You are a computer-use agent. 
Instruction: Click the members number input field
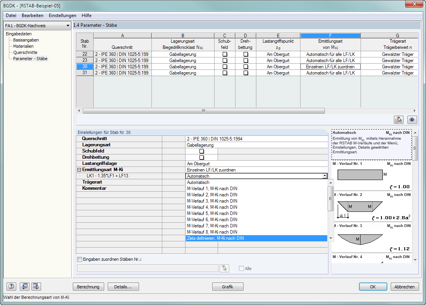[148, 268]
